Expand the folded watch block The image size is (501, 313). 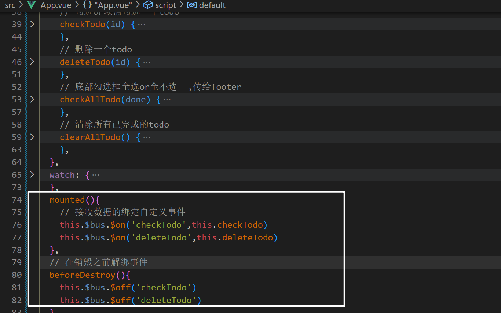pyautogui.click(x=32, y=175)
